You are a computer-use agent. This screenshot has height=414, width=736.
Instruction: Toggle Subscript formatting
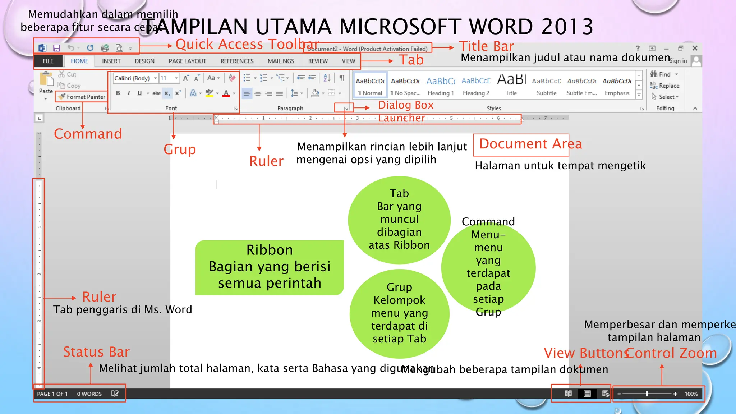click(x=167, y=93)
